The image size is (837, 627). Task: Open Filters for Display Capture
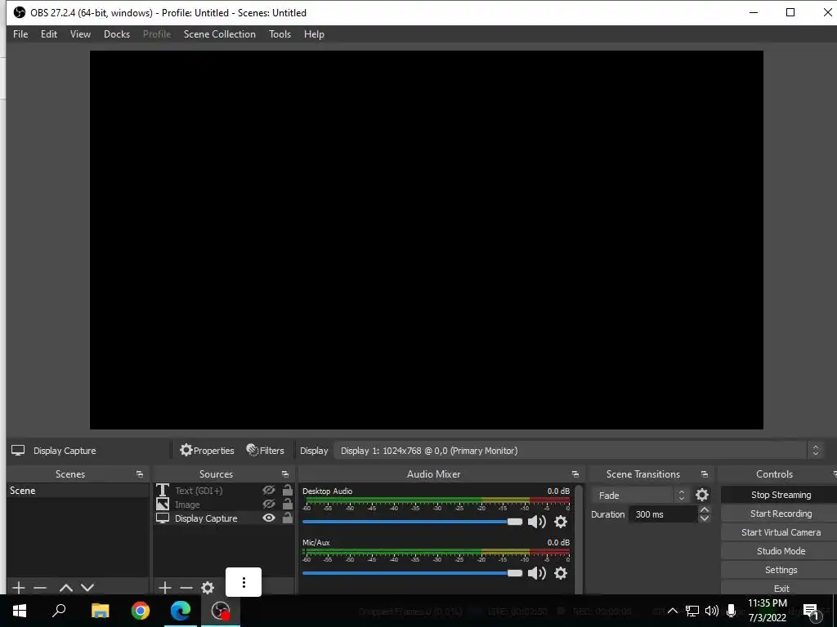[266, 451]
